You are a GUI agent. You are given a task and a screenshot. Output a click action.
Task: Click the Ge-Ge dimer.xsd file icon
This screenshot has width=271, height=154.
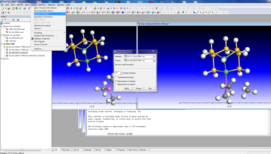(7, 32)
